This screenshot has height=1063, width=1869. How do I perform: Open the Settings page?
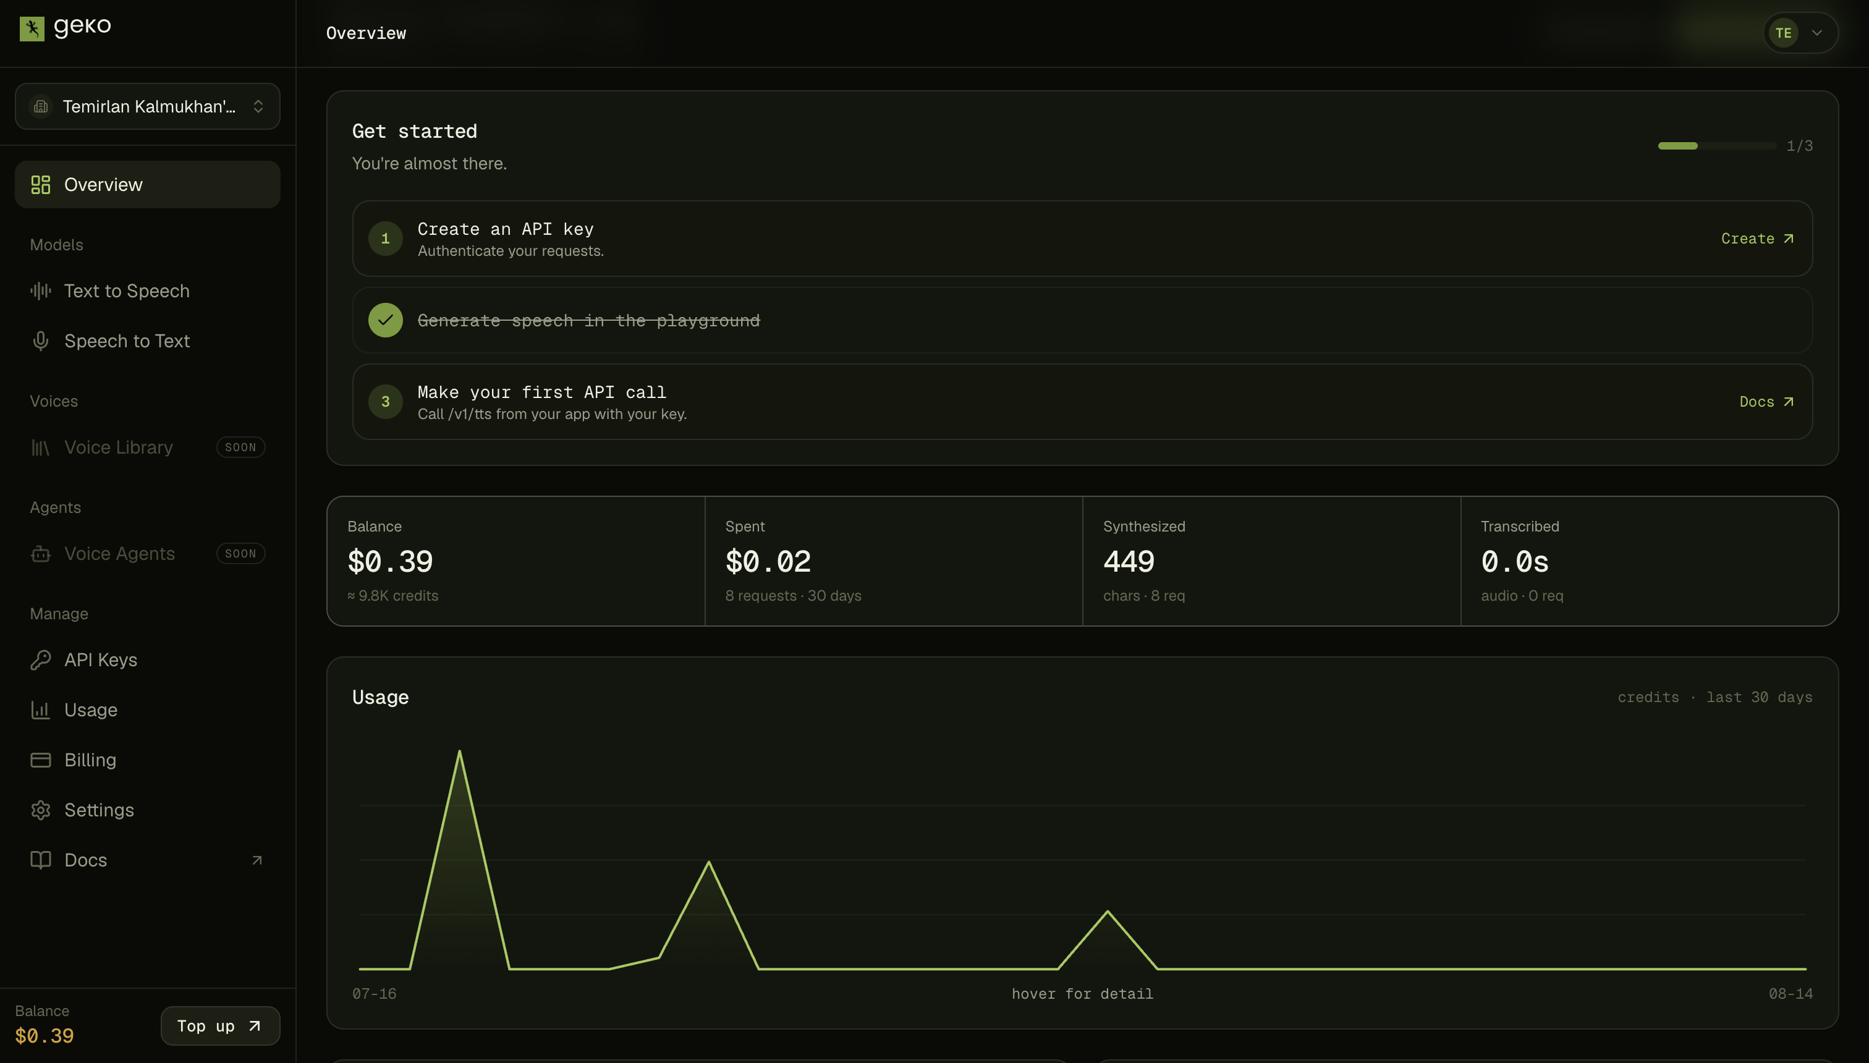click(148, 810)
